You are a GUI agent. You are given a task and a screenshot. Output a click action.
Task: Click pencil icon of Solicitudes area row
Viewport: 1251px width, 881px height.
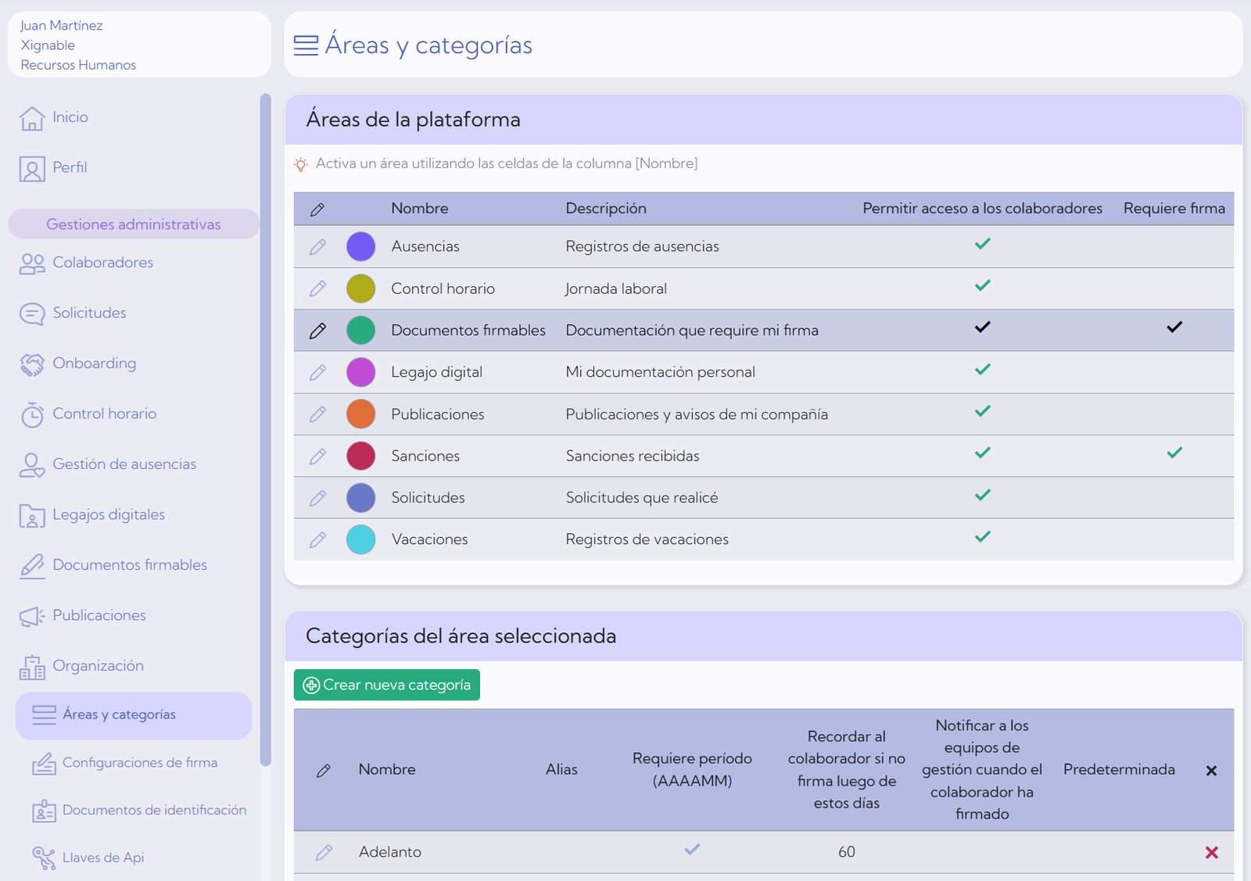click(x=317, y=498)
